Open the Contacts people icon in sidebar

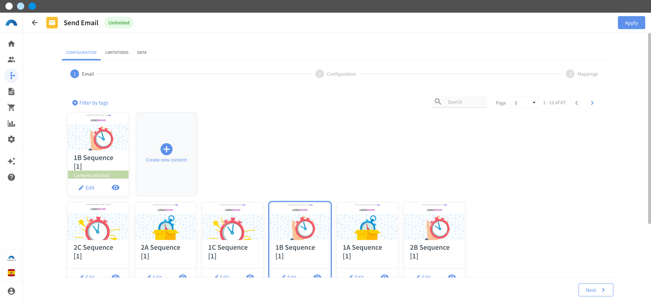[x=11, y=60]
